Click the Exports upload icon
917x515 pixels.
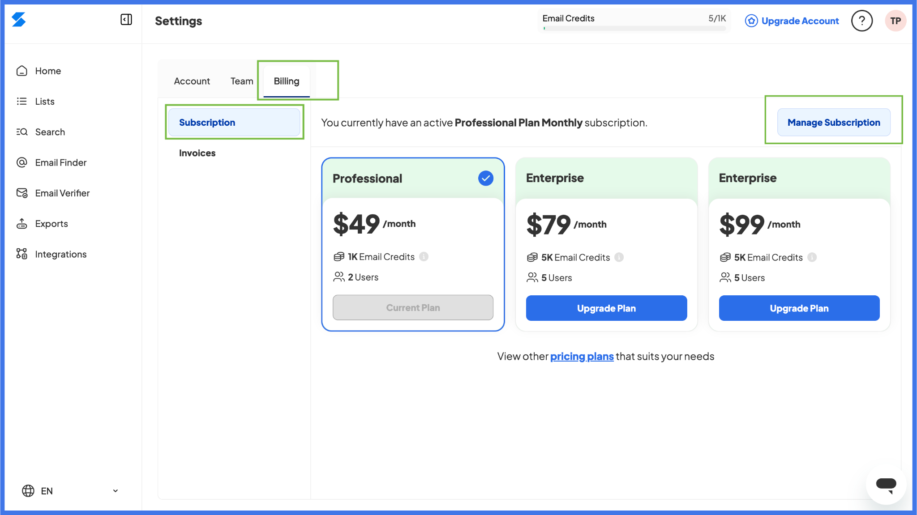click(x=21, y=223)
